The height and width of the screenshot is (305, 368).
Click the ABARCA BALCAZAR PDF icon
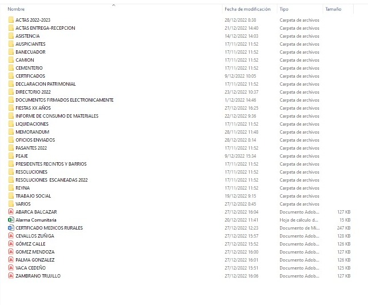[x=11, y=212]
